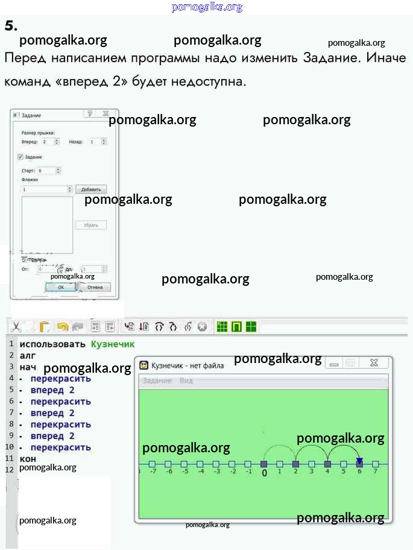Click the empty flags list box
This screenshot has height=550, width=413.
pos(47,224)
